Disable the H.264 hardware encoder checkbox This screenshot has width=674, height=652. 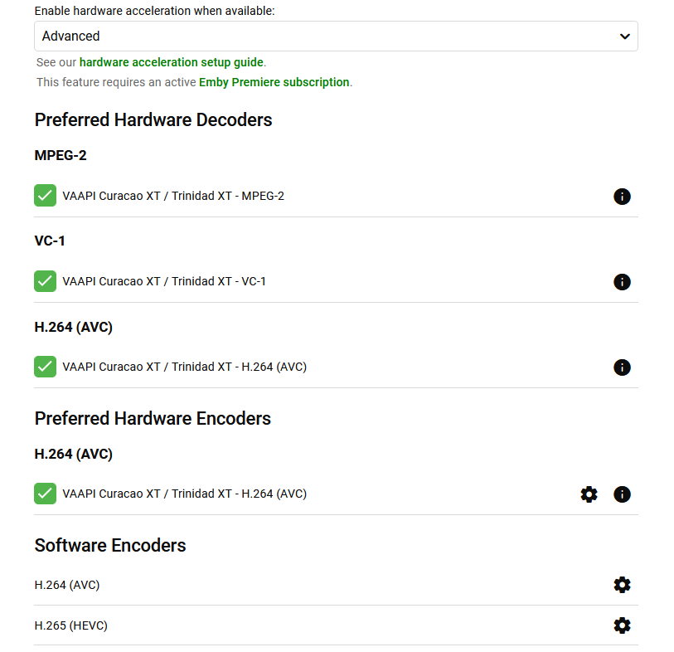[46, 494]
